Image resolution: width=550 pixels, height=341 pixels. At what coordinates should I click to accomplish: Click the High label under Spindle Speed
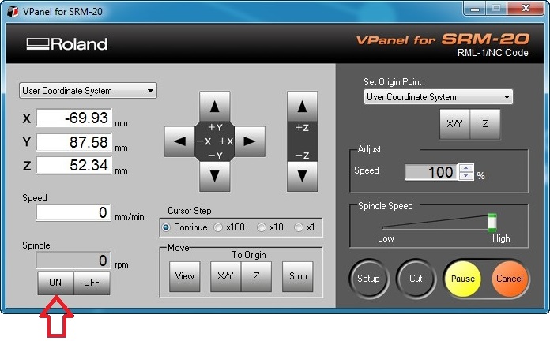pyautogui.click(x=501, y=238)
